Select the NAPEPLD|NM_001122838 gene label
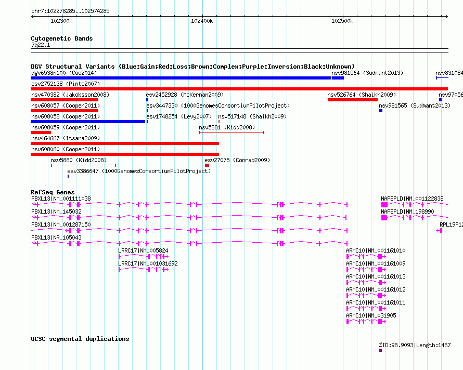Viewport: 463px width, 370px height. [x=412, y=199]
